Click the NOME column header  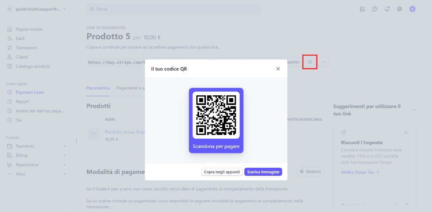pyautogui.click(x=110, y=120)
